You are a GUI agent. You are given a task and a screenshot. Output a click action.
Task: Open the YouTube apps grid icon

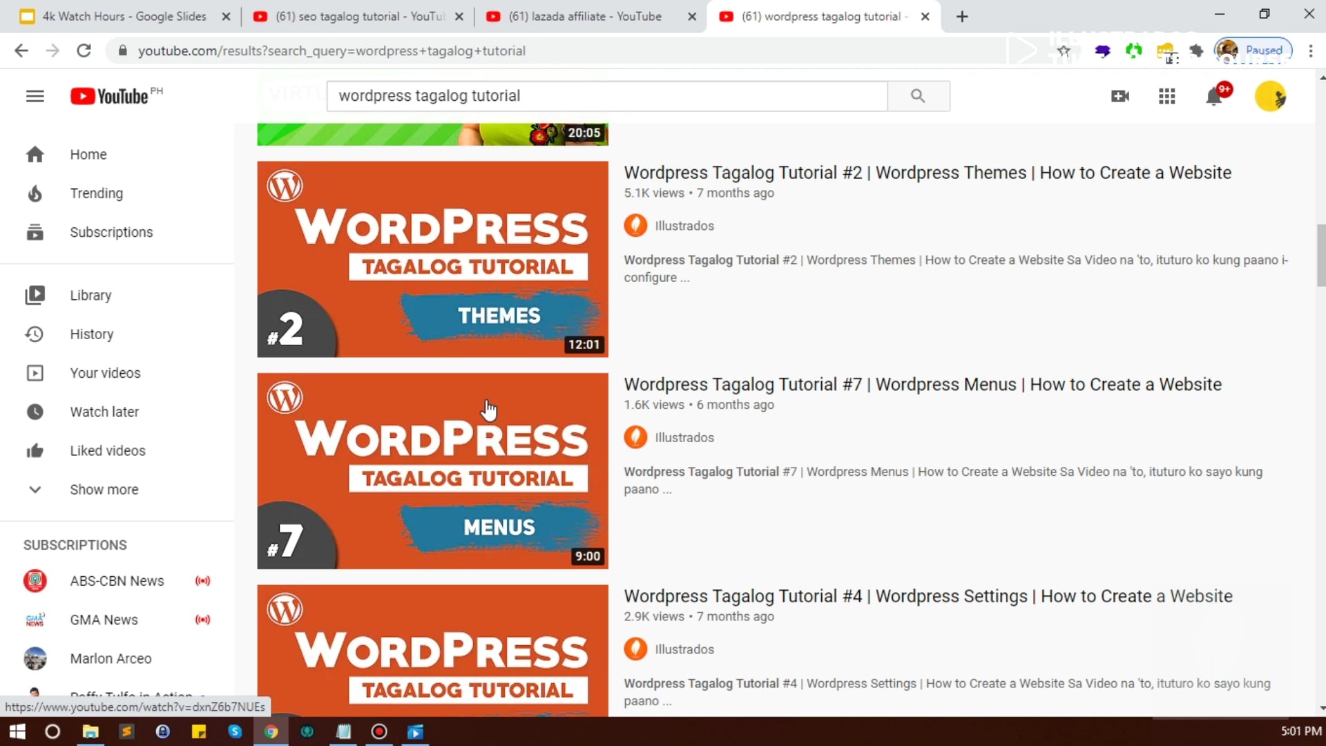tap(1166, 96)
